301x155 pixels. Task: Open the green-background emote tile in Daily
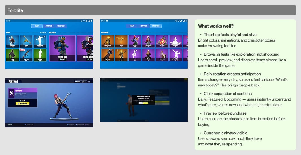[40, 55]
